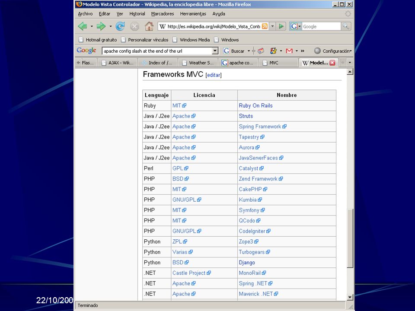
Task: Click the Wikipedia W favicon in address bar
Action: click(163, 26)
